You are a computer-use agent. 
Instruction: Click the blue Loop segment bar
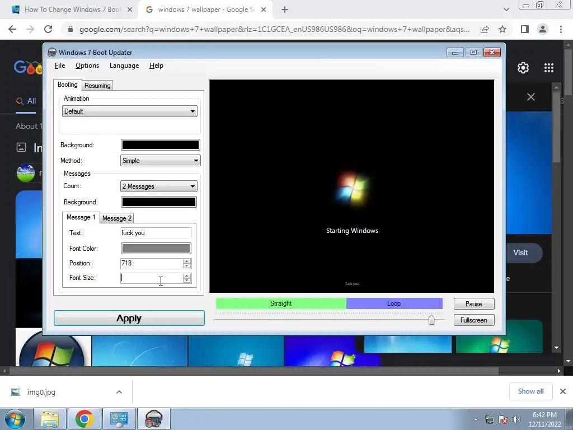pyautogui.click(x=394, y=303)
